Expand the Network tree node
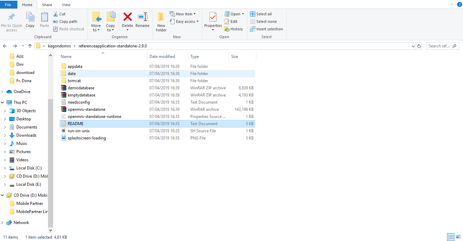 pos(3,223)
